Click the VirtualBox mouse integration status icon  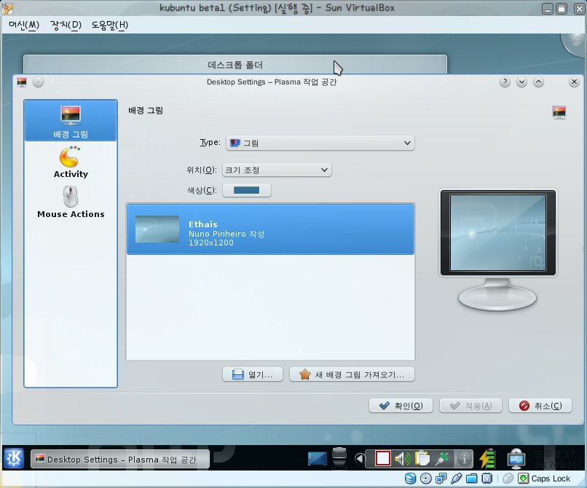508,479
